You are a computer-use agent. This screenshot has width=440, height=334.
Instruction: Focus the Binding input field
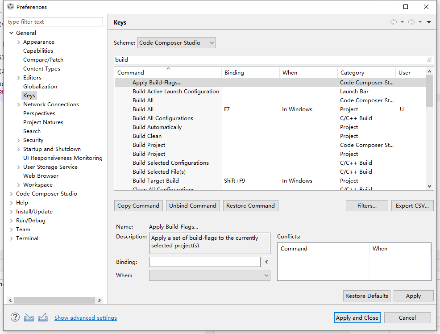(205, 262)
